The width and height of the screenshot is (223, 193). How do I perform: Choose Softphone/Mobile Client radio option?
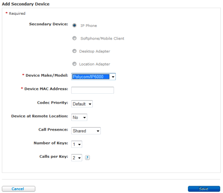click(74, 38)
